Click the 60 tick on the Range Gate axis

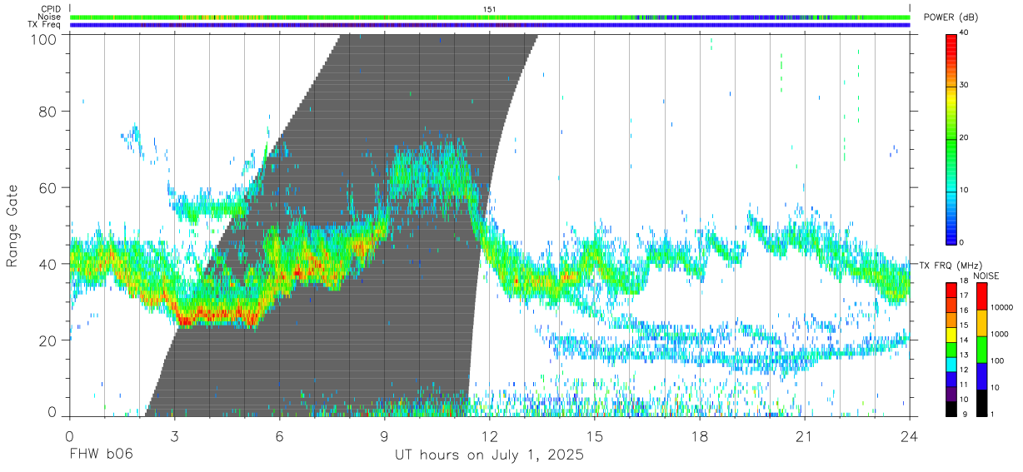(47, 187)
